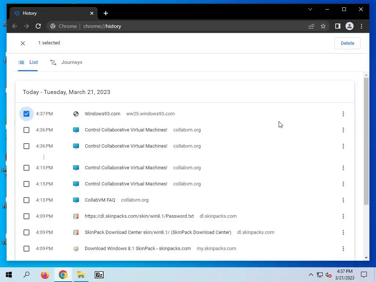
Task: Check the Download Windows 8.1 SkinPack checkbox
Action: tap(26, 249)
